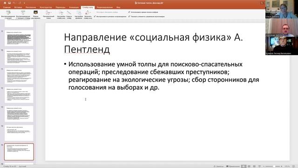Click the Home icon in the title bar
The image size is (298, 168).
pos(5,3)
